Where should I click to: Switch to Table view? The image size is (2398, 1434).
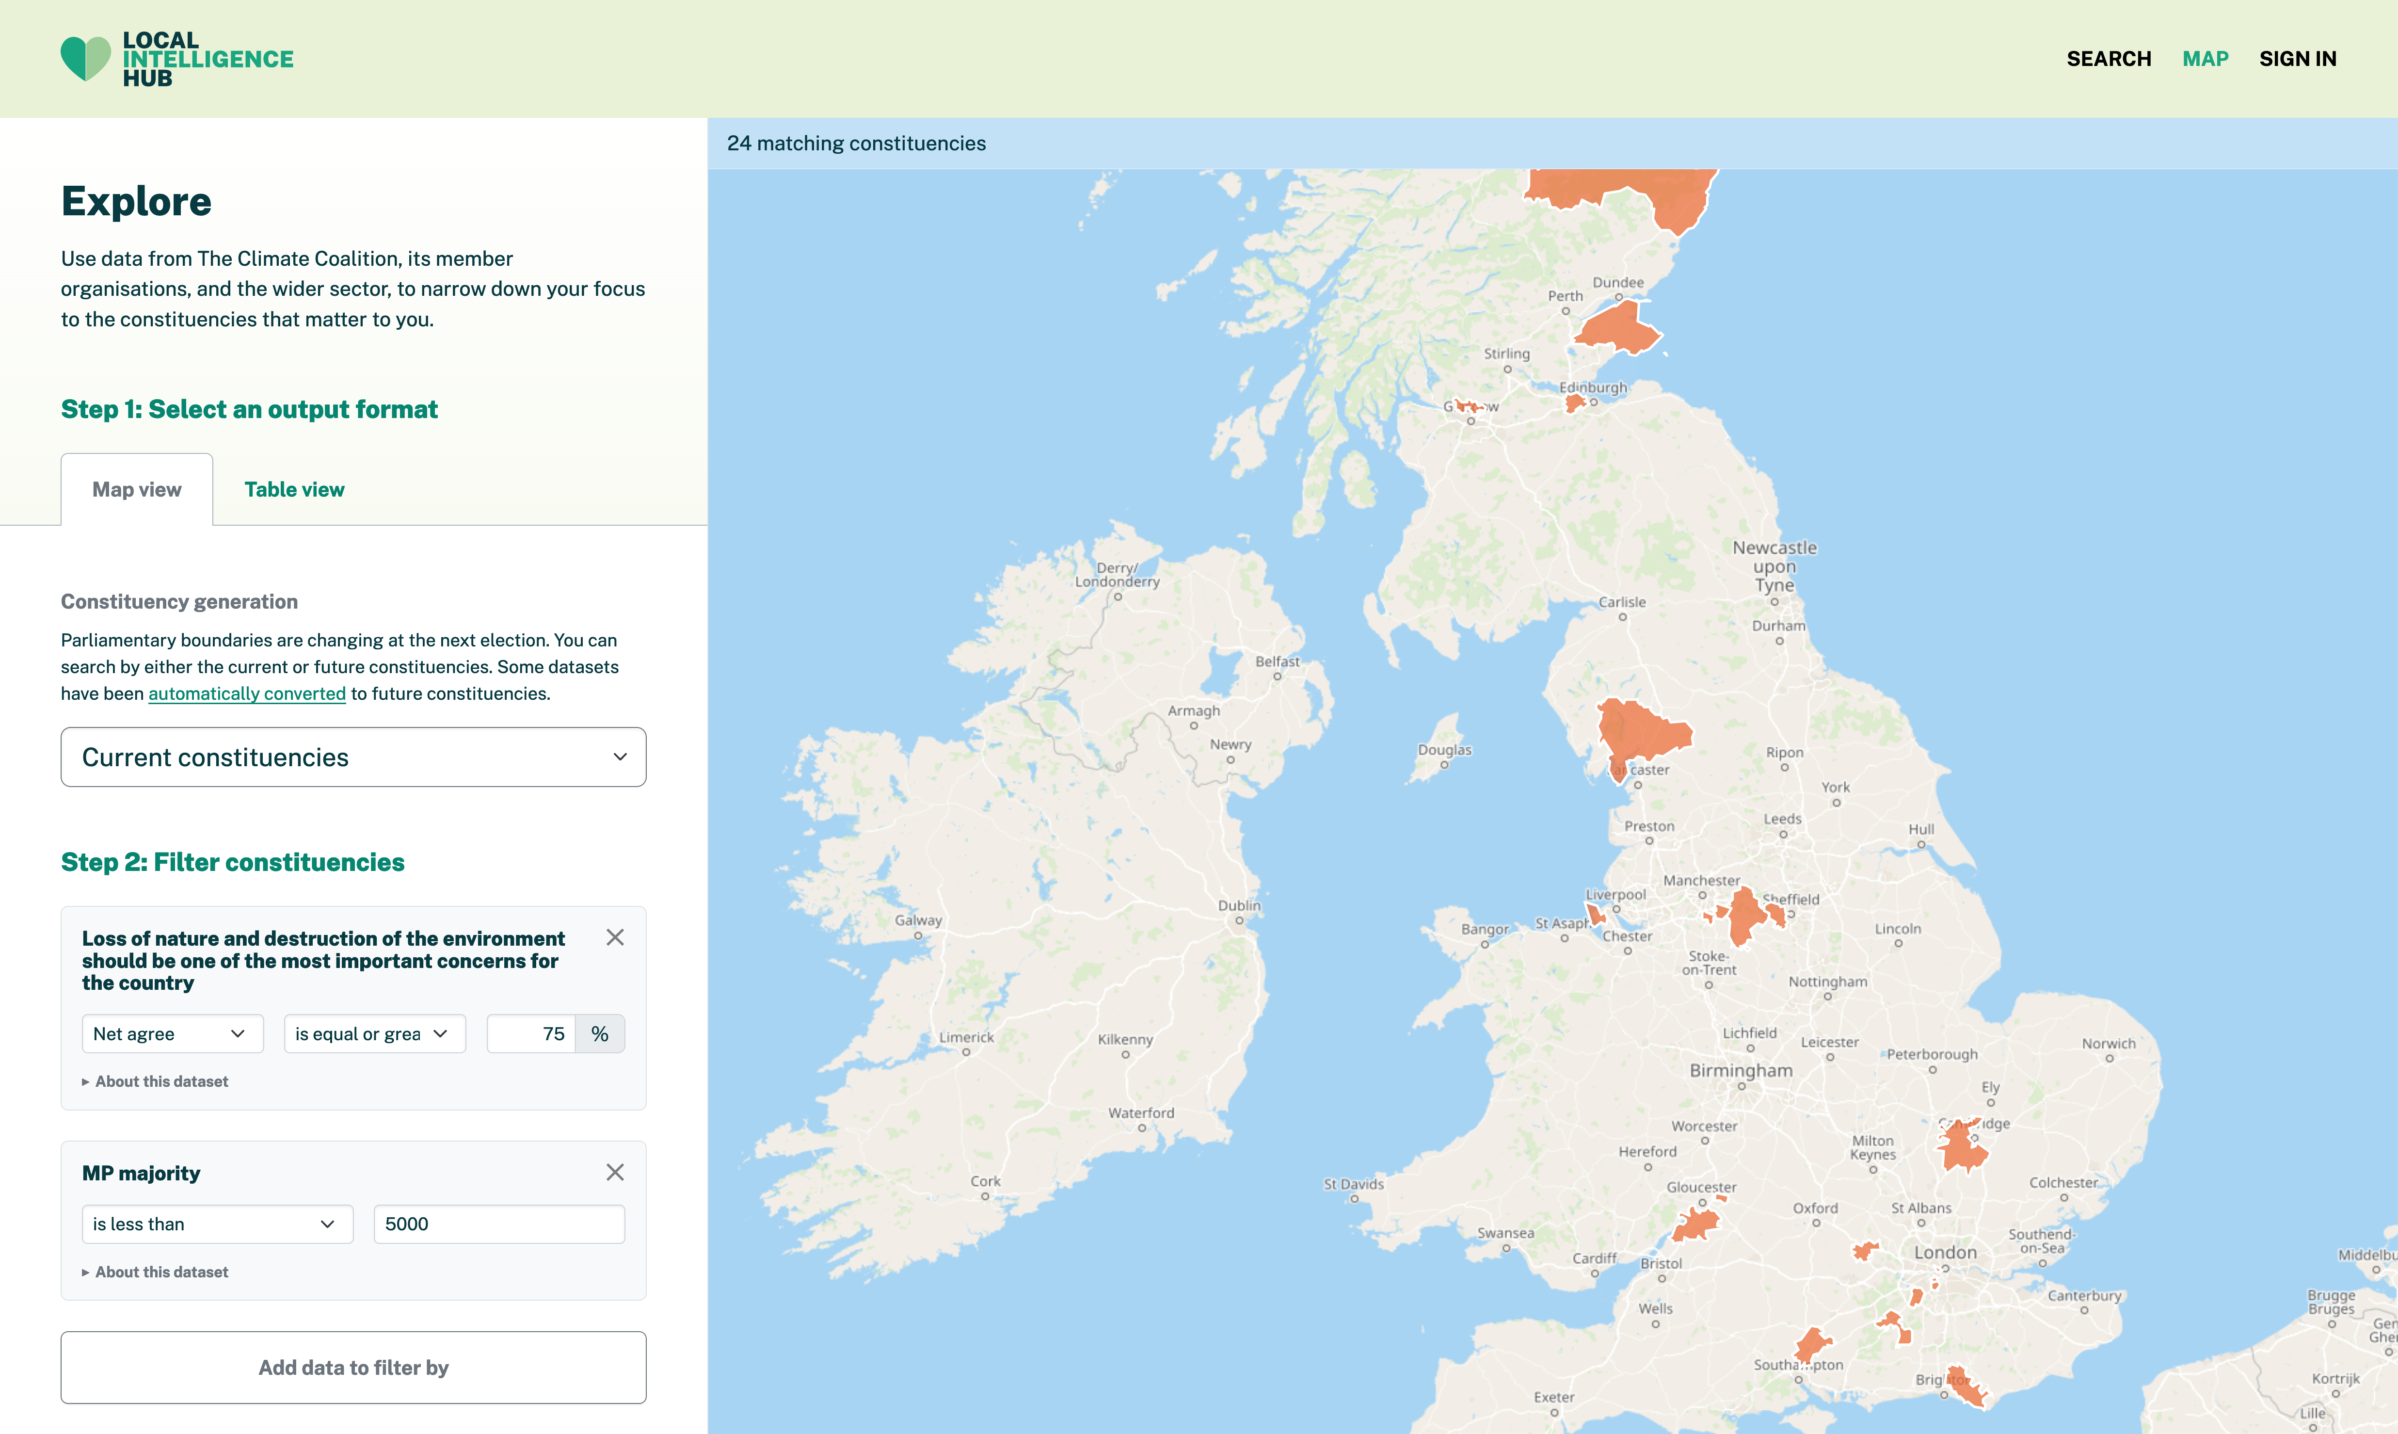[294, 489]
